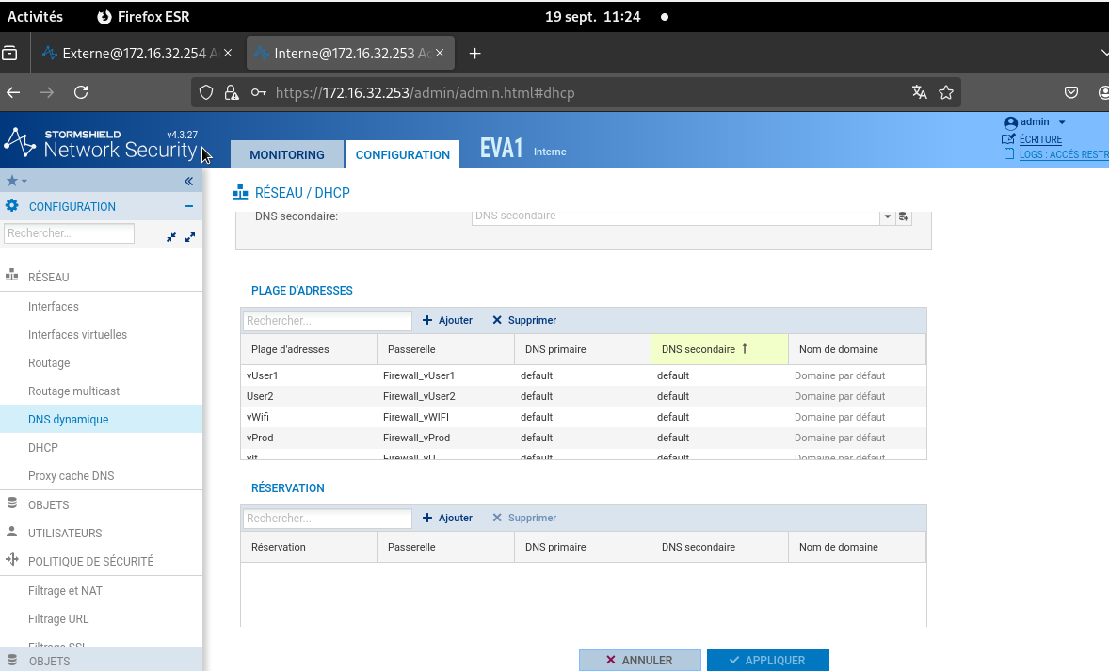Expand the UTILISATEURS menu section
The height and width of the screenshot is (671, 1109).
coord(64,533)
